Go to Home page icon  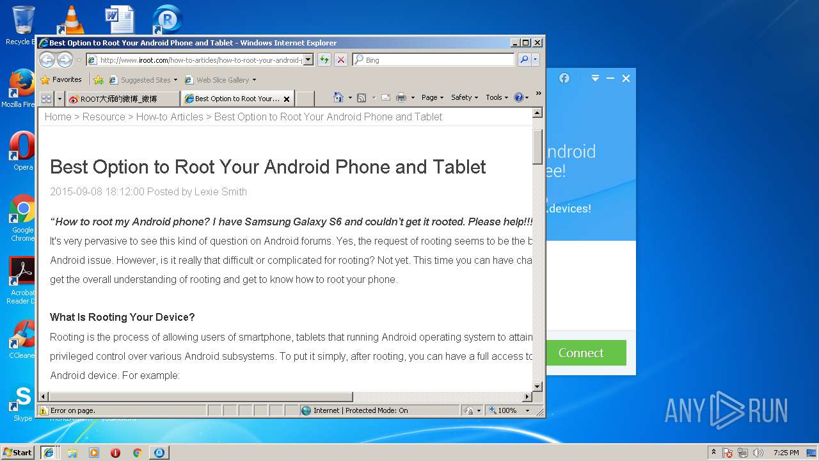(339, 97)
